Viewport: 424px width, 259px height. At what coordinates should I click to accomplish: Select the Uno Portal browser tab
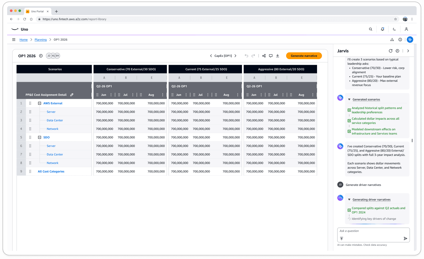pyautogui.click(x=38, y=11)
